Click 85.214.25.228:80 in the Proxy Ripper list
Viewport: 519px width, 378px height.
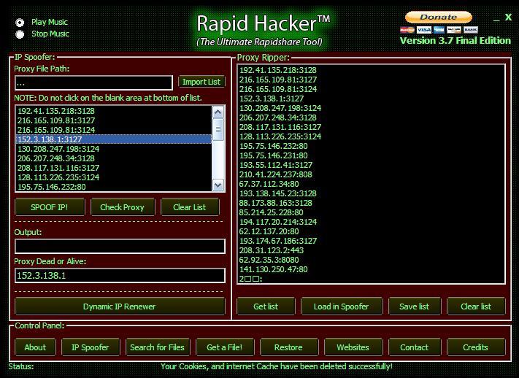coord(271,212)
